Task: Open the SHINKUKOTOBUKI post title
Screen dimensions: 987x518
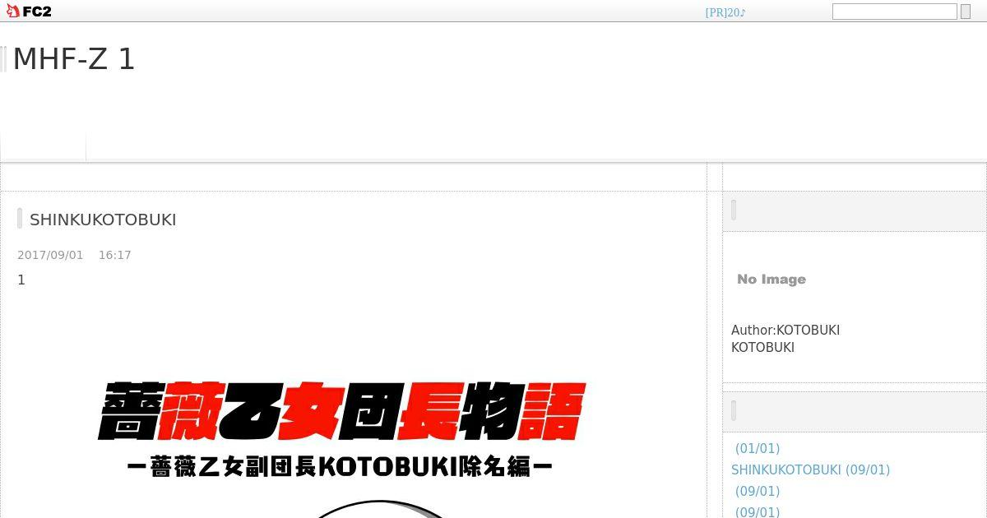Action: (103, 220)
